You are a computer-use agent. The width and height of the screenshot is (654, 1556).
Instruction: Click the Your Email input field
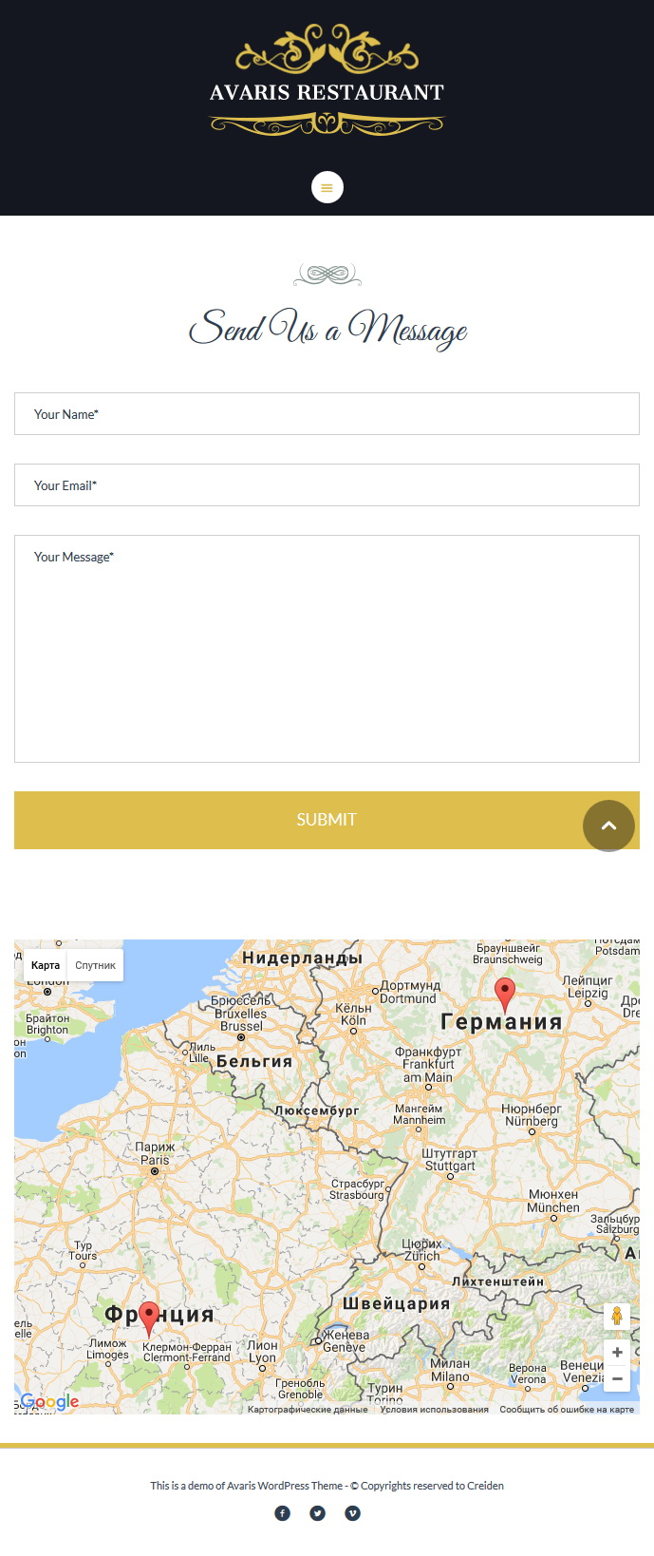[x=327, y=485]
